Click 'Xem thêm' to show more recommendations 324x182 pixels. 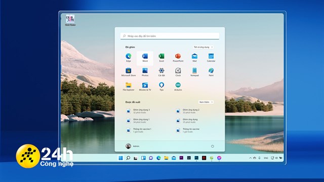coord(206,102)
